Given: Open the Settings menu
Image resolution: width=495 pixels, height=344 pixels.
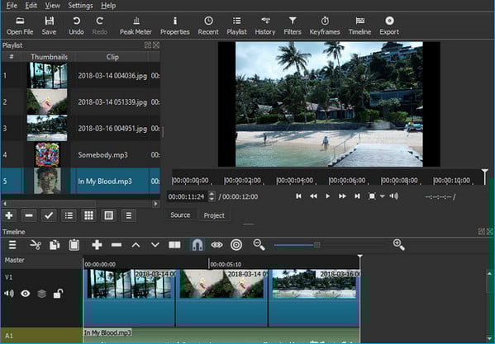Looking at the screenshot, I should (x=80, y=5).
